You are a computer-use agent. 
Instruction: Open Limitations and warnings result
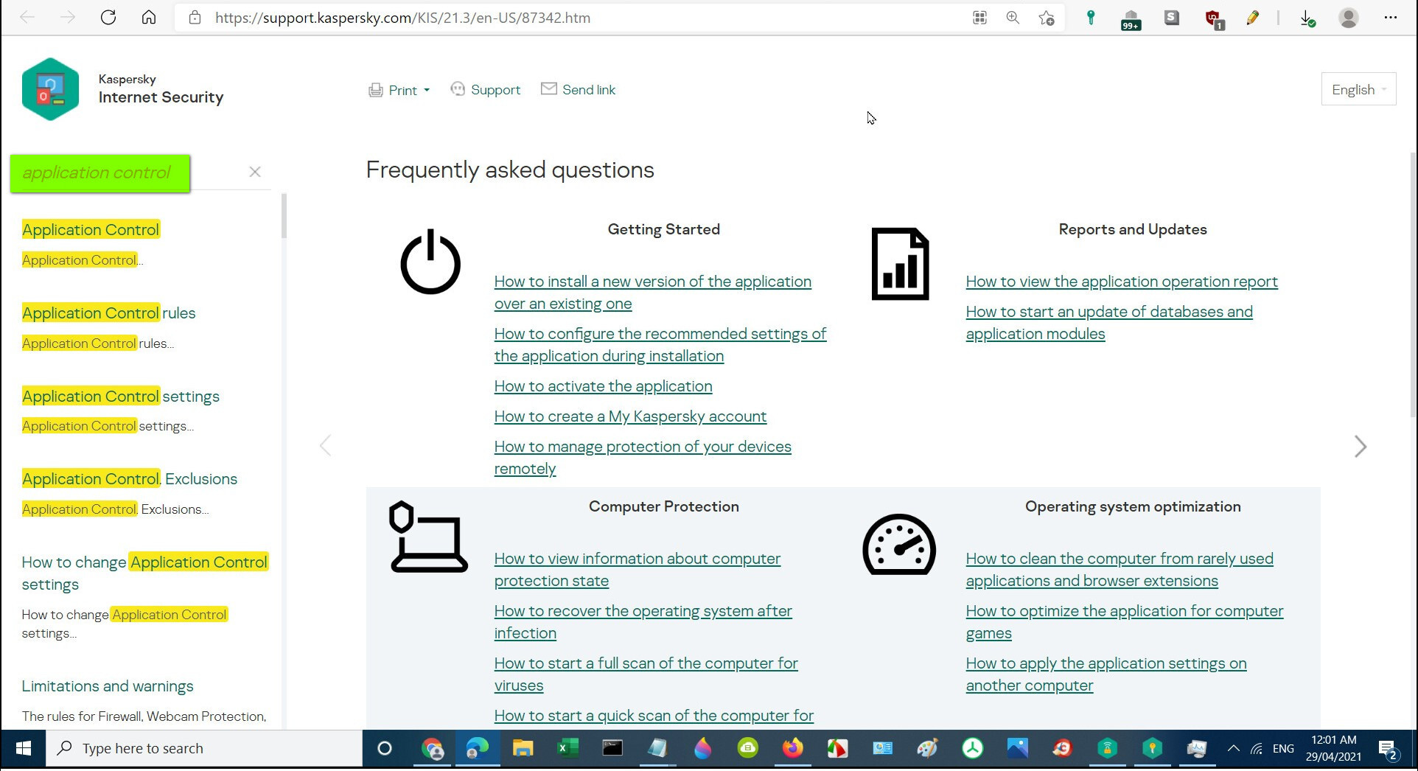(x=108, y=686)
